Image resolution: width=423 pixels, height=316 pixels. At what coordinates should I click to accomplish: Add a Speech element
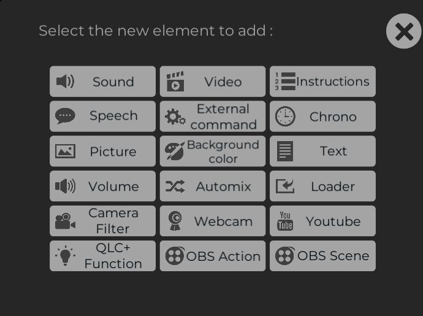coord(102,117)
